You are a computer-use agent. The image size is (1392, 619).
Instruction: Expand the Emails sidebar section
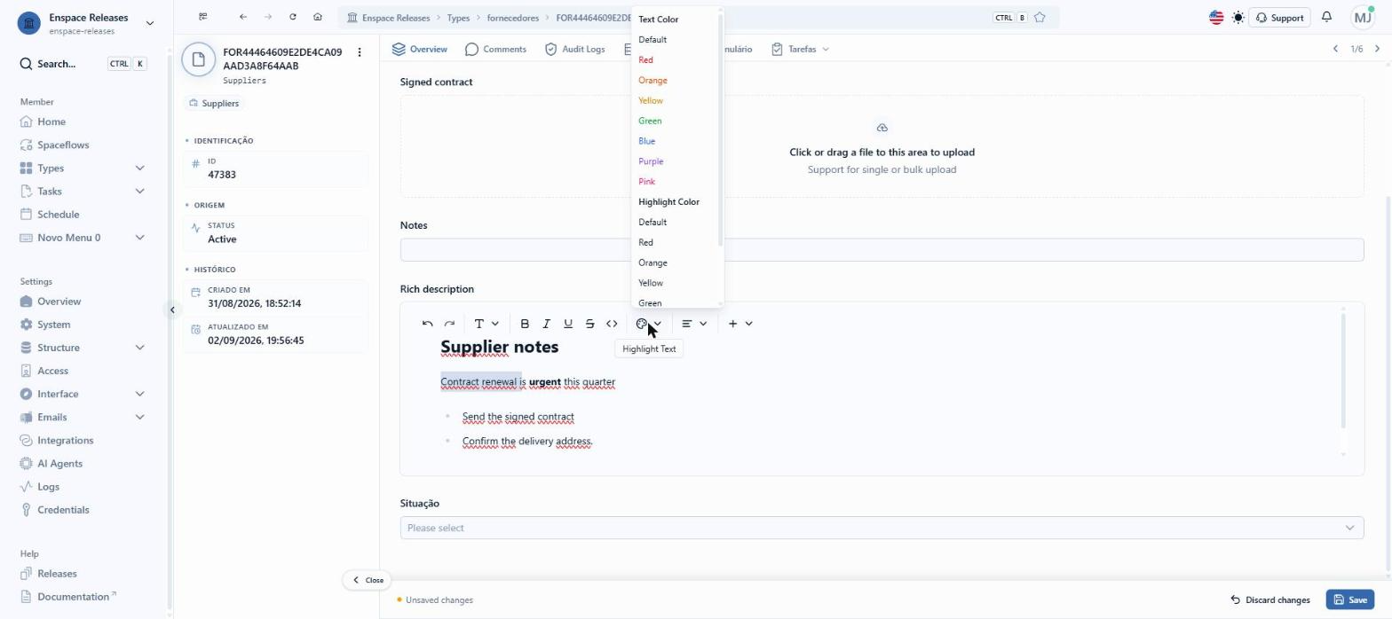coord(83,417)
